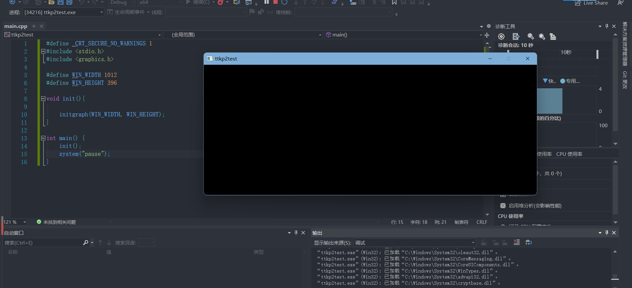This screenshot has width=632, height=288.
Task: Open diagnostic tools settings gear
Action: click(501, 36)
